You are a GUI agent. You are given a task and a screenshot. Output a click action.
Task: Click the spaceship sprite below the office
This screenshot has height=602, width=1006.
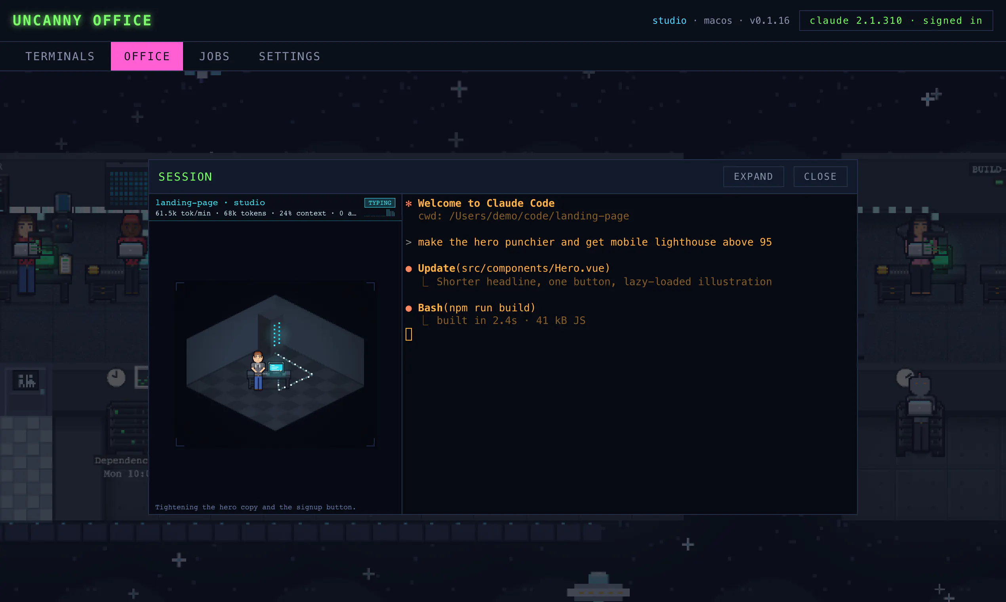pos(598,586)
